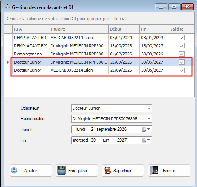Click the window title bar application icon

7,7
